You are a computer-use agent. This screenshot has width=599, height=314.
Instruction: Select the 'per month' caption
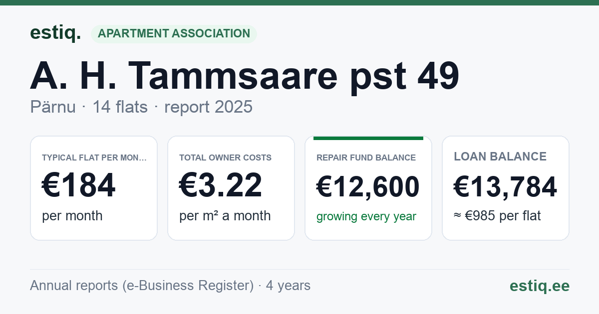[72, 216]
